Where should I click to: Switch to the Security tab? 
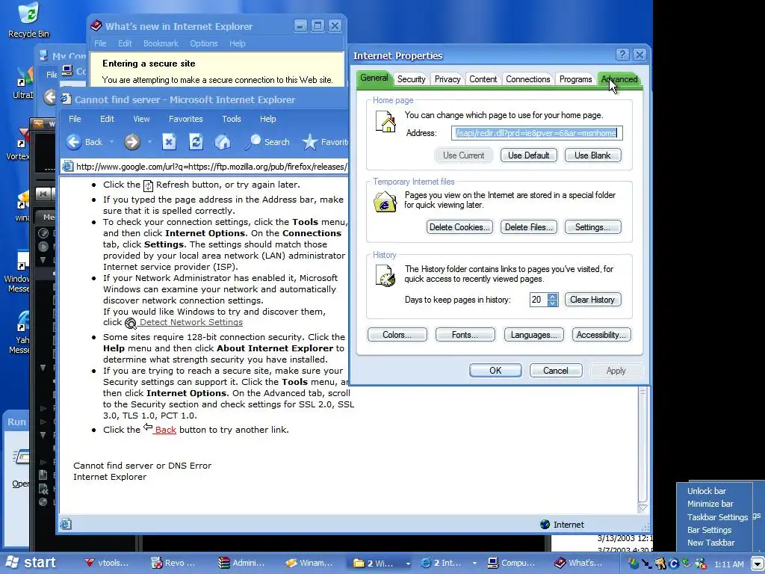coord(412,79)
